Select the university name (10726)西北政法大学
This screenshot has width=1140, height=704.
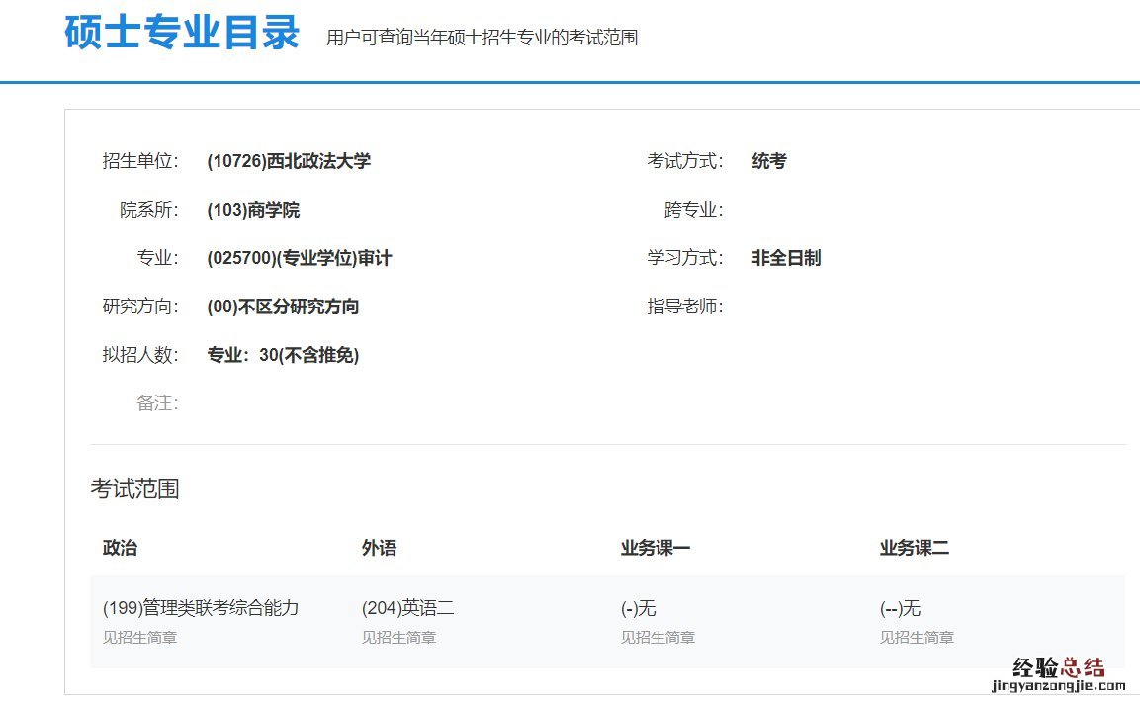point(289,161)
